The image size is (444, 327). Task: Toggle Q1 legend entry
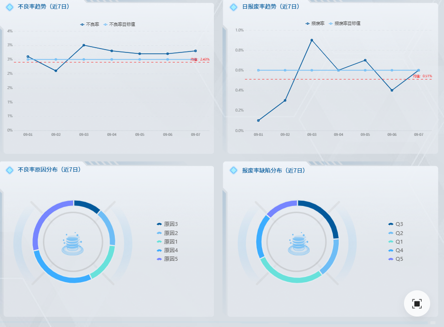(x=395, y=242)
